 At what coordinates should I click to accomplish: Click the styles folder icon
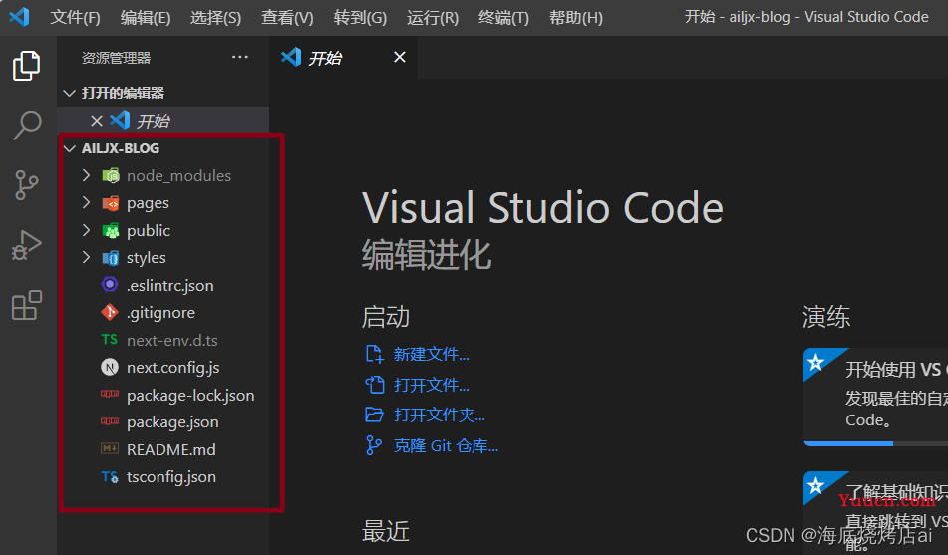(110, 258)
